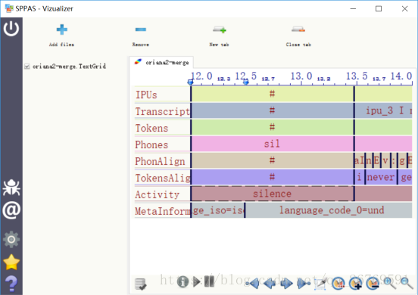
Task: Select TokensAlign tier label
Action: [x=162, y=178]
